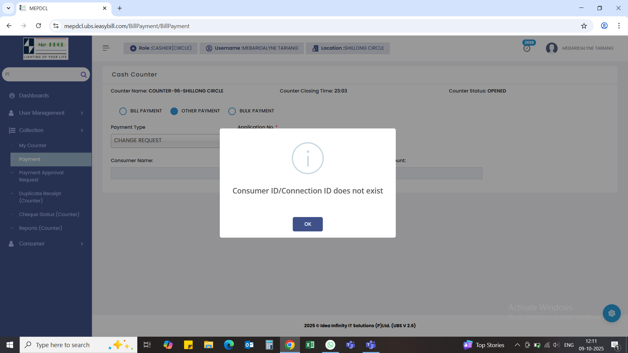
Task: Bookmark this page with star icon
Action: [584, 26]
